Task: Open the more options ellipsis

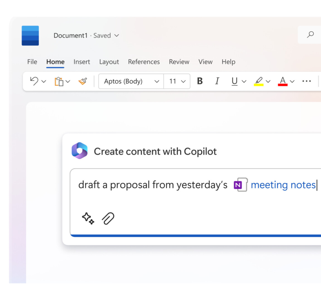Action: pos(307,81)
